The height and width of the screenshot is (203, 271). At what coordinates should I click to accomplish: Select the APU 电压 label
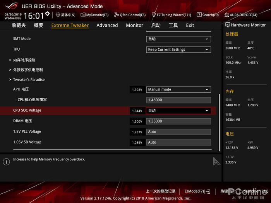tap(21, 89)
